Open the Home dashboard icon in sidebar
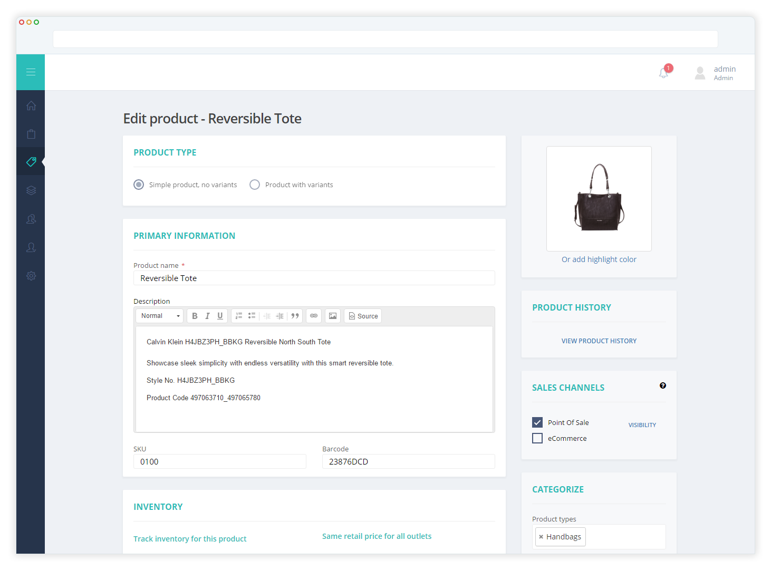 [x=31, y=105]
